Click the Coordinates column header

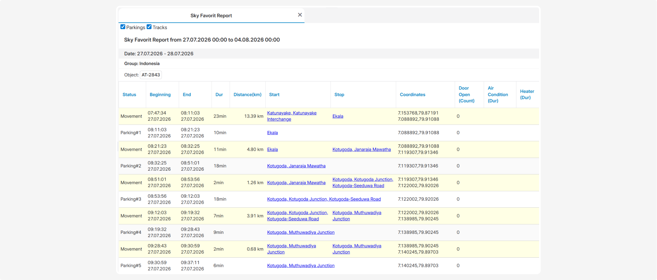(412, 95)
